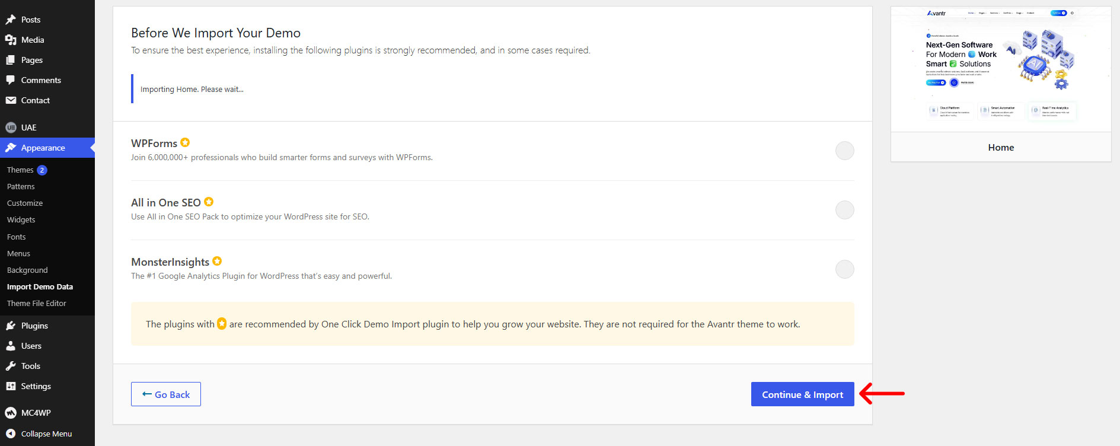Click the Contact envelope icon

[11, 100]
